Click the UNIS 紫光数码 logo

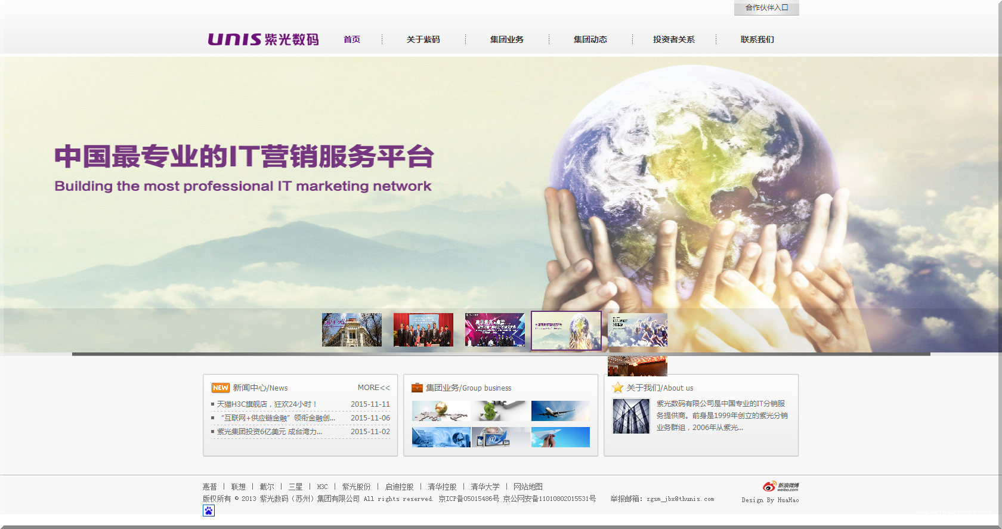(263, 39)
